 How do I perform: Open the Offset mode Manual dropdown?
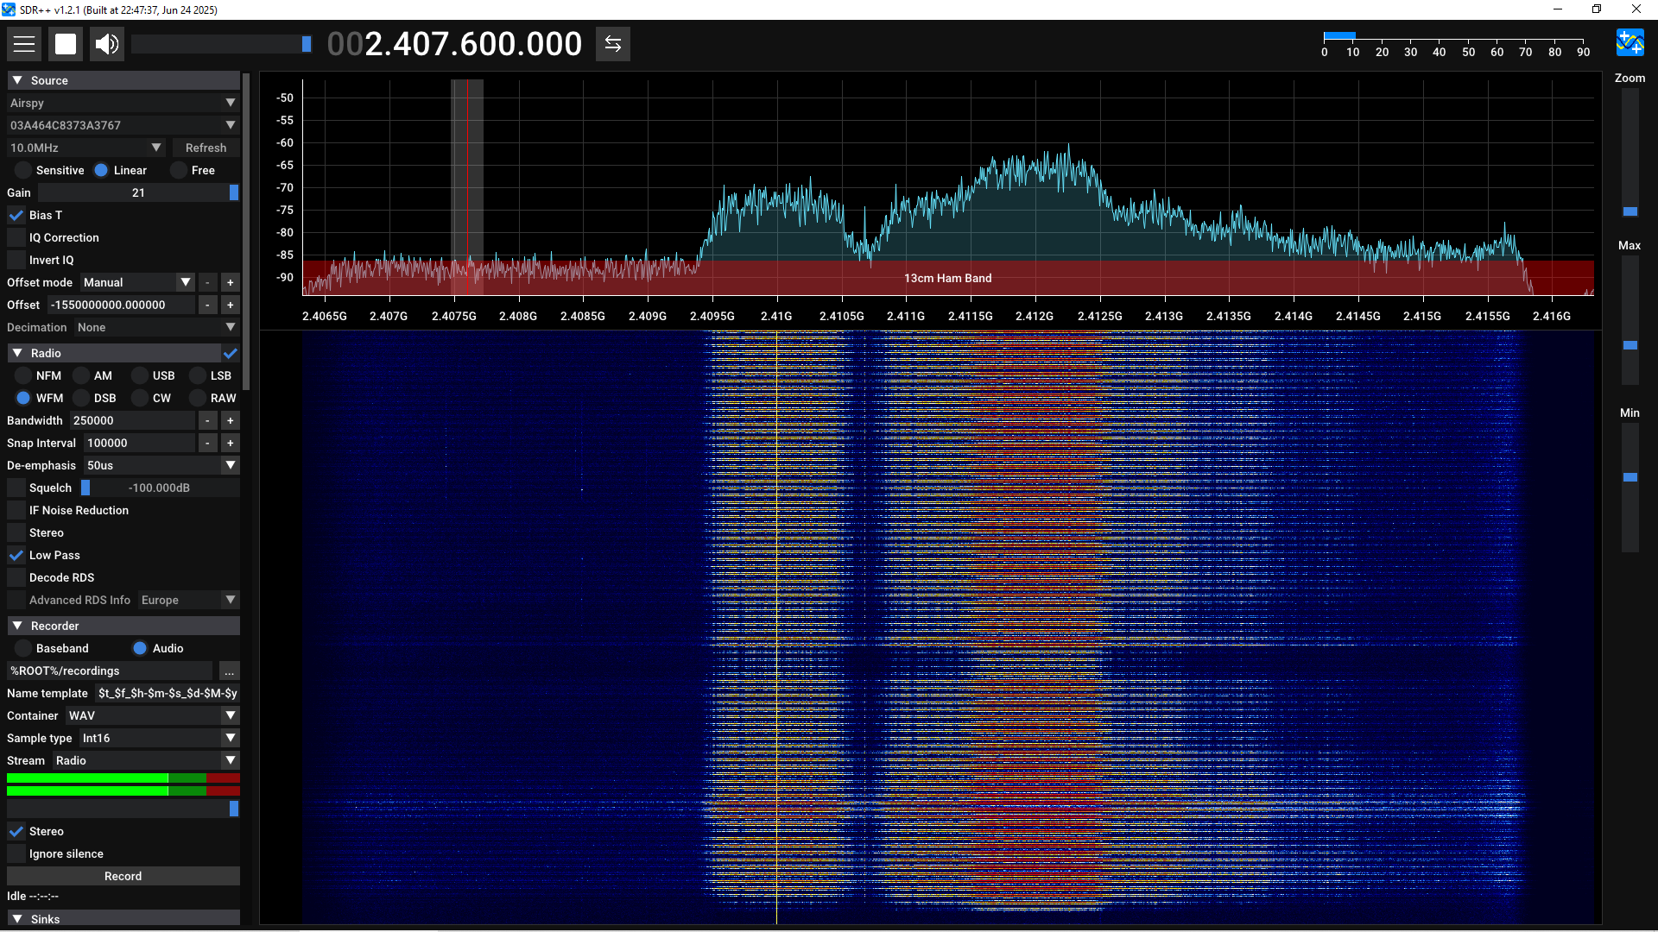pyautogui.click(x=138, y=282)
